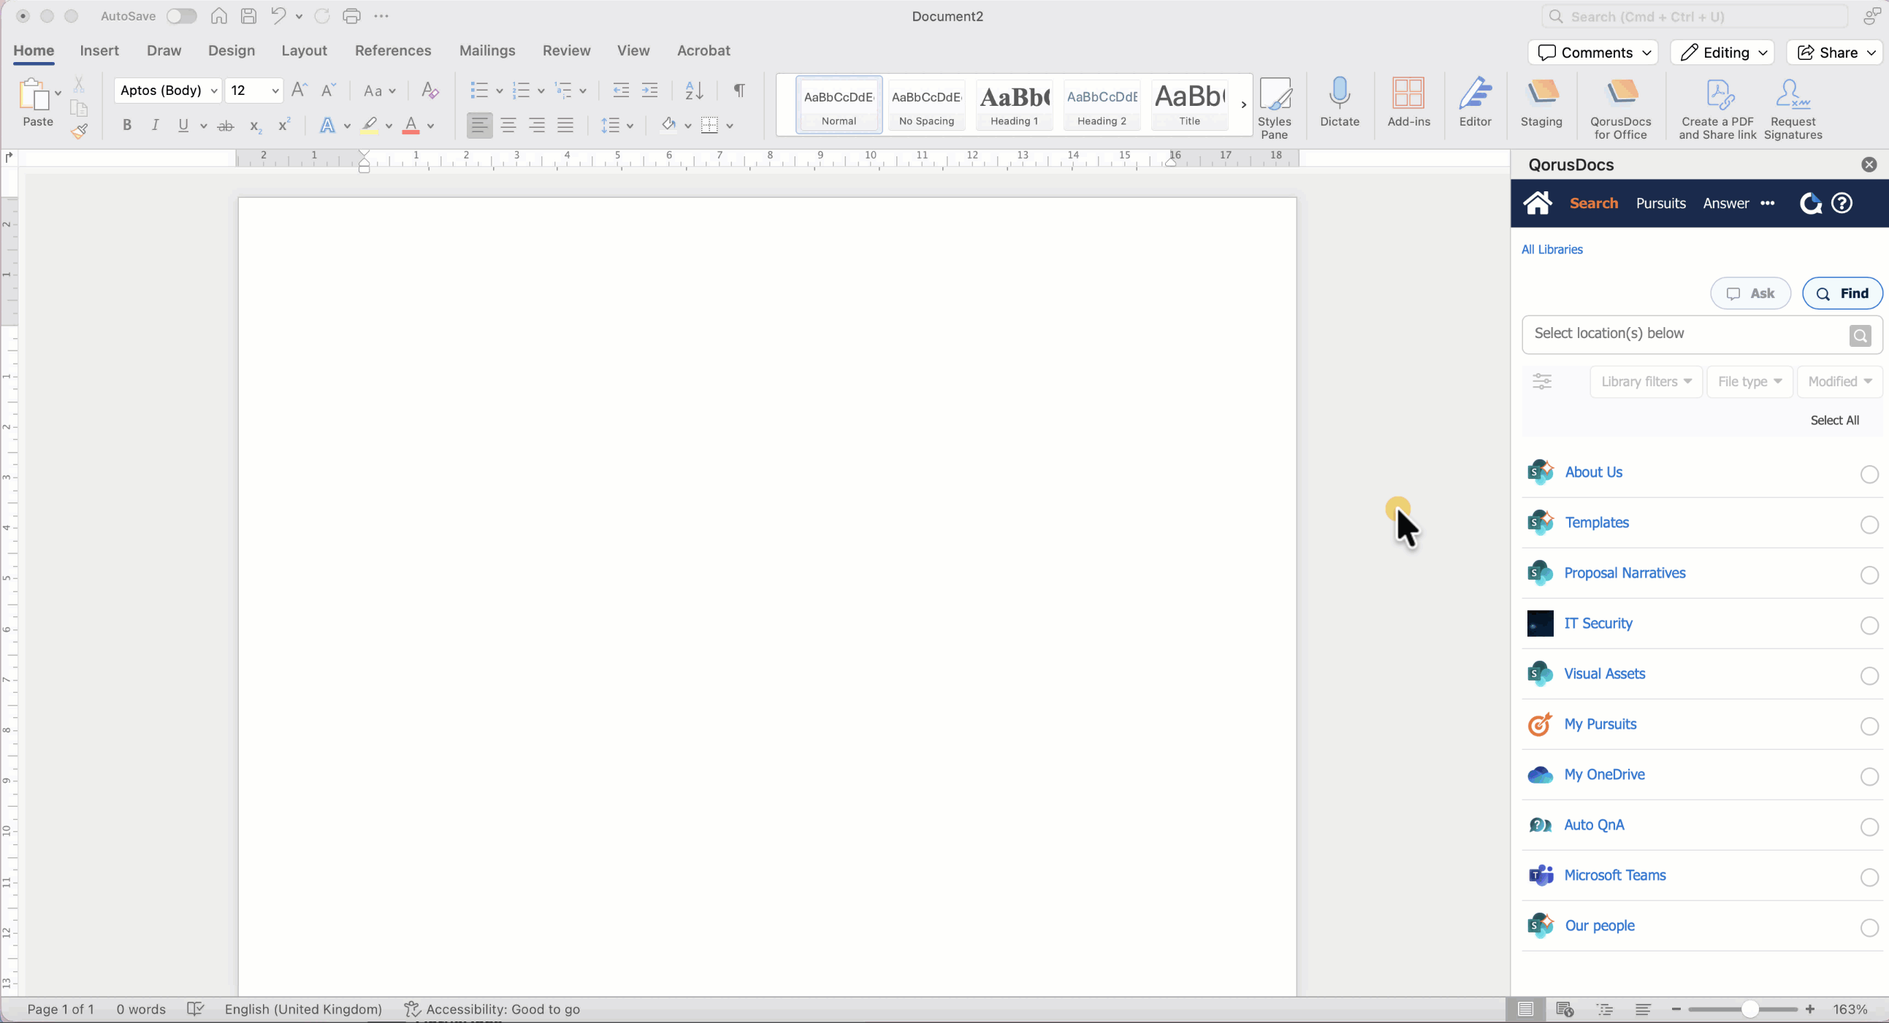Increase paragraph indent

649,90
